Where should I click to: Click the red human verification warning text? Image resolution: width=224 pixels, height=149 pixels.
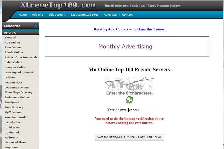point(129,121)
